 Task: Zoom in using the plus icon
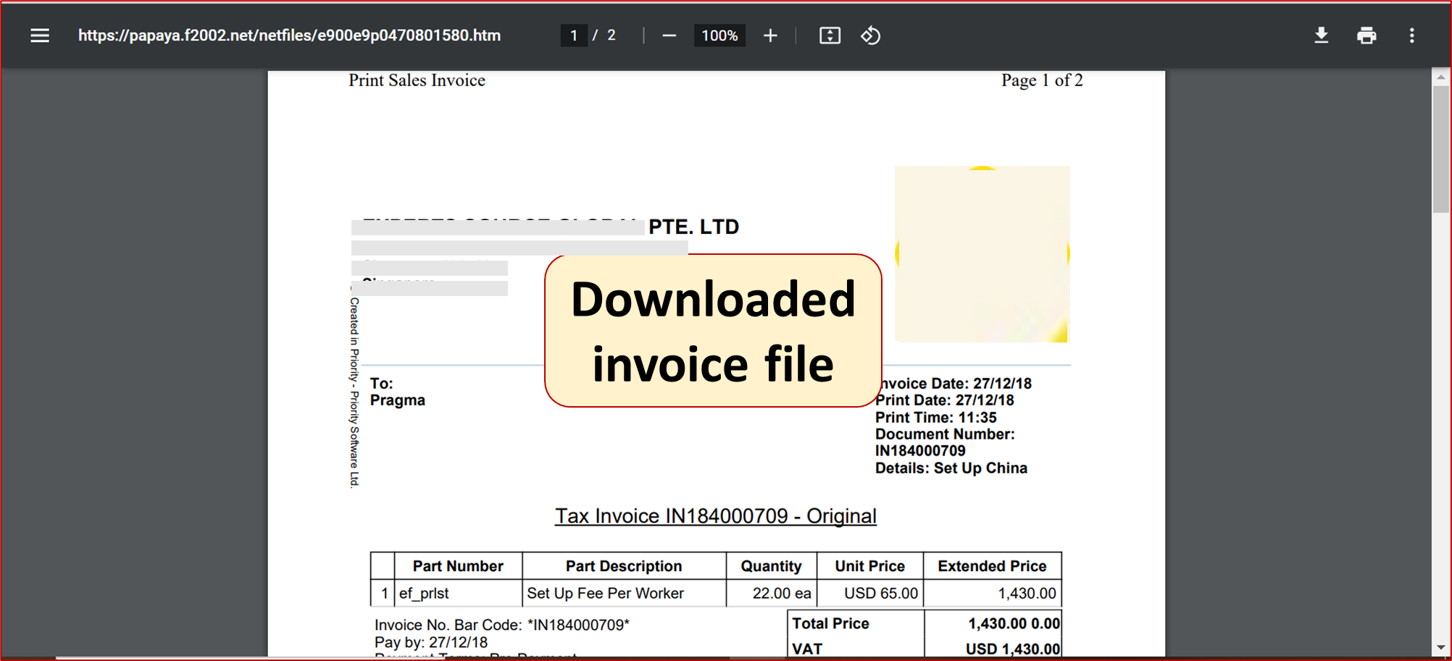pos(770,35)
